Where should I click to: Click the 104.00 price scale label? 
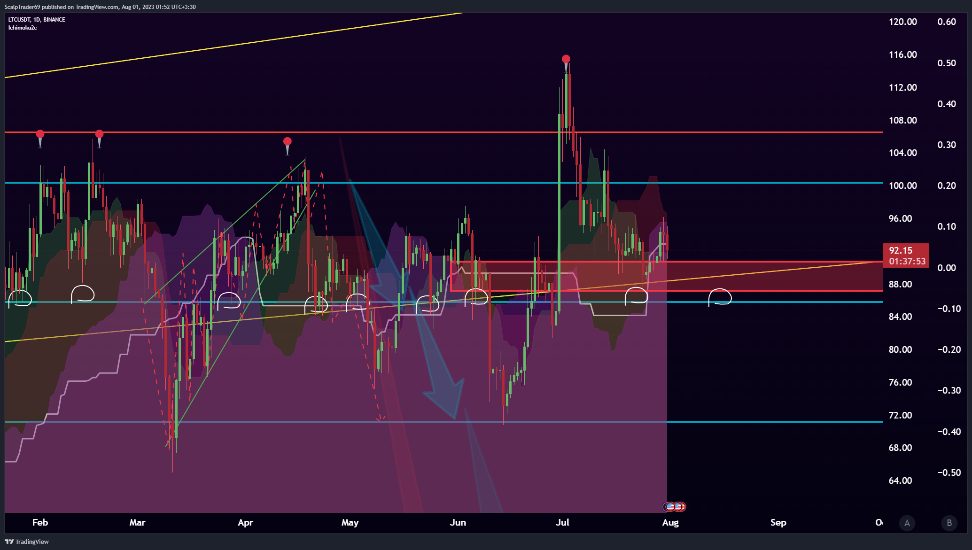pos(902,153)
